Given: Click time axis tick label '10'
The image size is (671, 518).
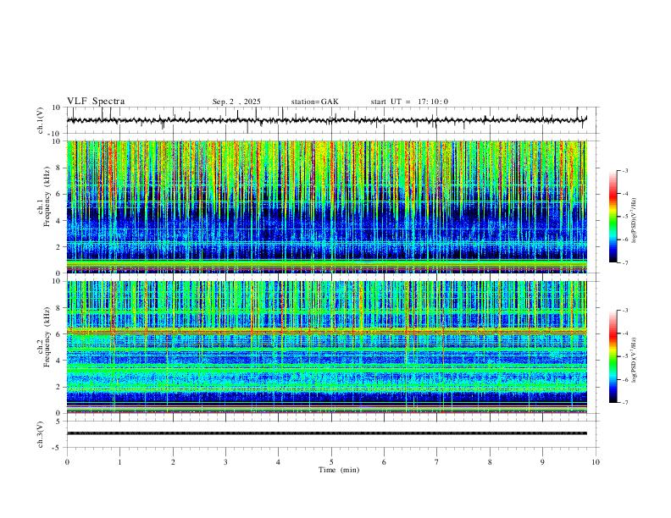Looking at the screenshot, I should coord(596,462).
